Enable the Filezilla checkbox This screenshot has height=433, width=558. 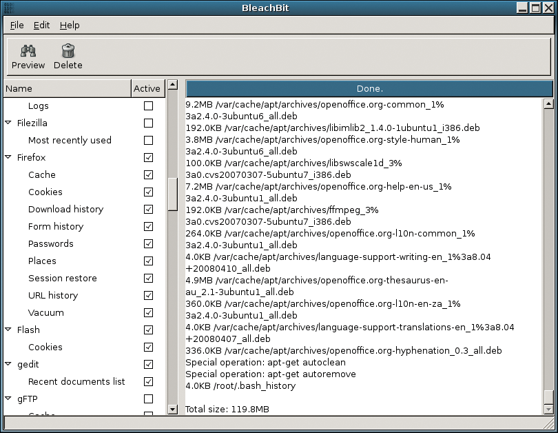pyautogui.click(x=148, y=123)
